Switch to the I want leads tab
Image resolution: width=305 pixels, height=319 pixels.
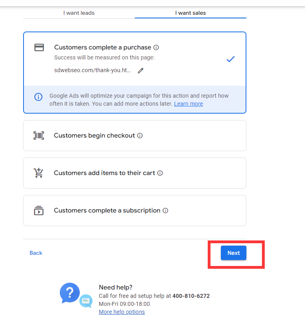[79, 13]
